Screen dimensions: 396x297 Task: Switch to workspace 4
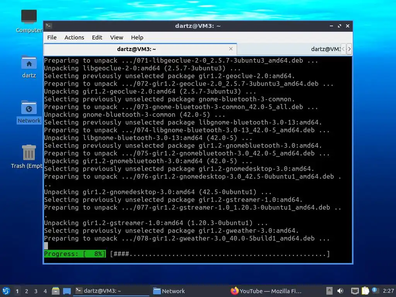45,291
